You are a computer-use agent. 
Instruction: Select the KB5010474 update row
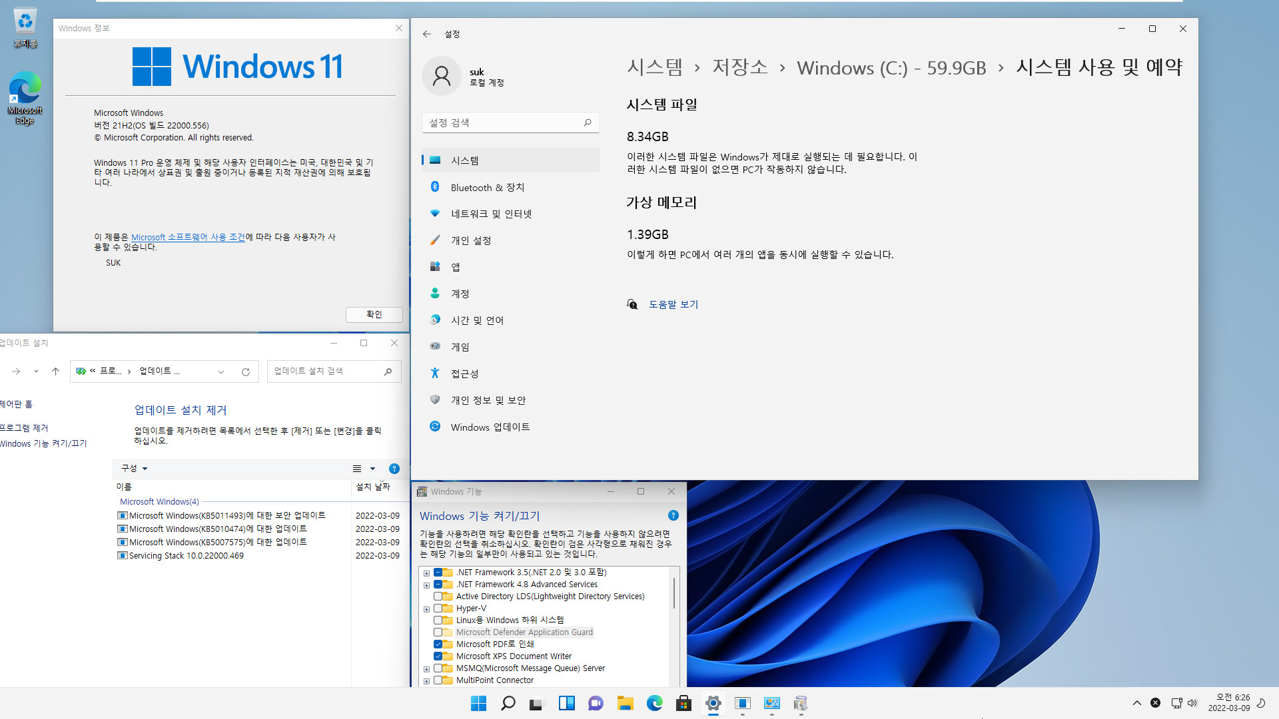coord(258,529)
